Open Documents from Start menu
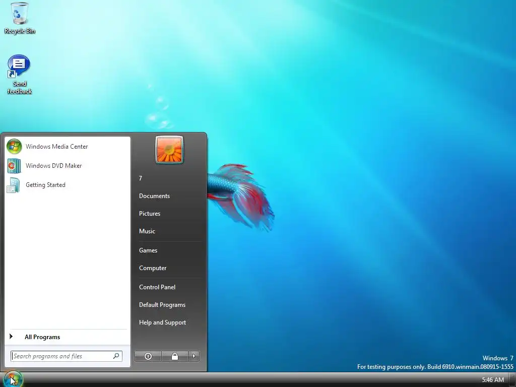The width and height of the screenshot is (516, 387). (x=169, y=196)
